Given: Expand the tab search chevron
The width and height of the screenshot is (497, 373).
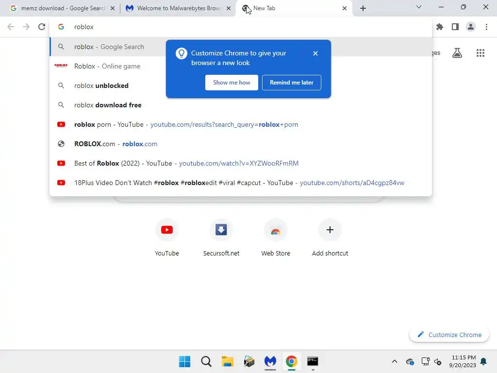Looking at the screenshot, I should 419,7.
